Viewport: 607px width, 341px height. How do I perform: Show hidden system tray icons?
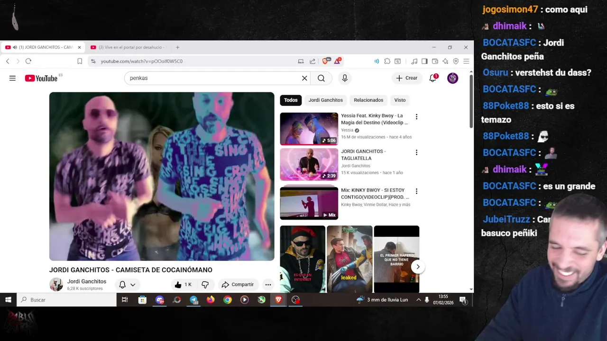tap(418, 300)
